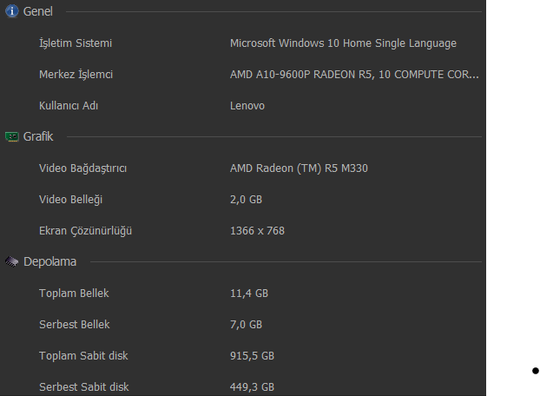Screen dimensions: 540x396
Task: Click the Video Belleği 2,0 GB value
Action: coord(246,200)
